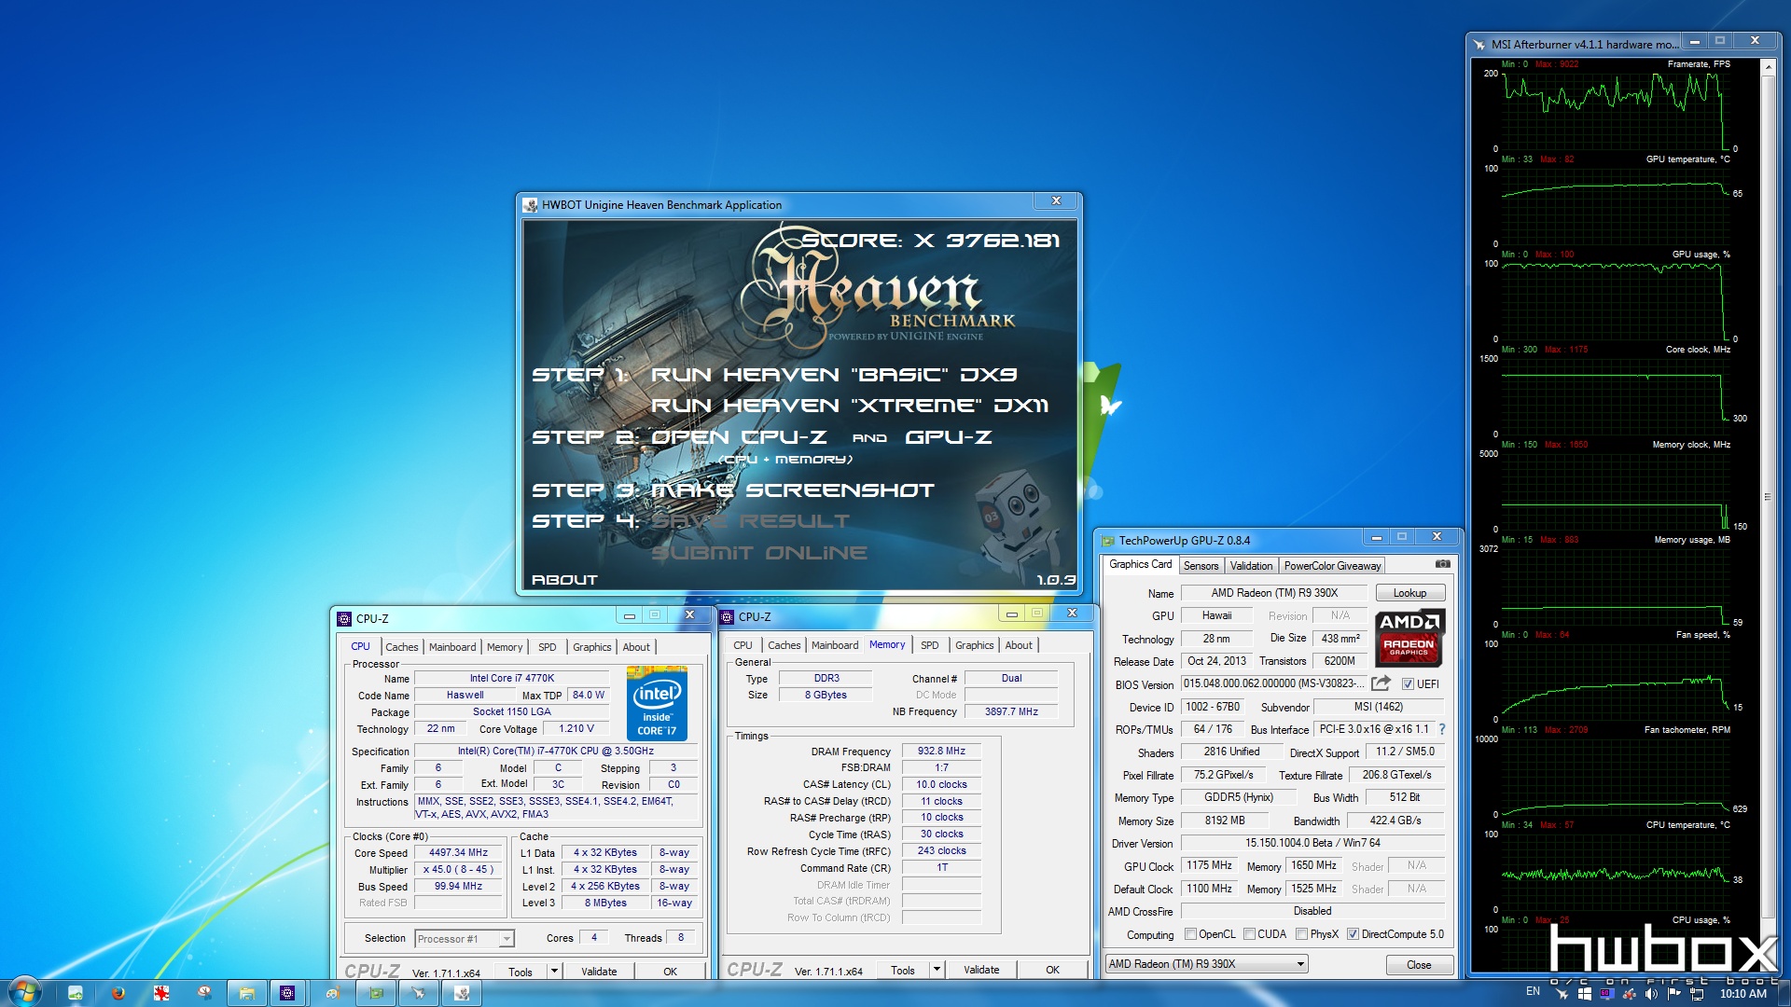Click the AMD Radeon GPU dropdown selector
Image resolution: width=1791 pixels, height=1007 pixels.
[x=1204, y=963]
